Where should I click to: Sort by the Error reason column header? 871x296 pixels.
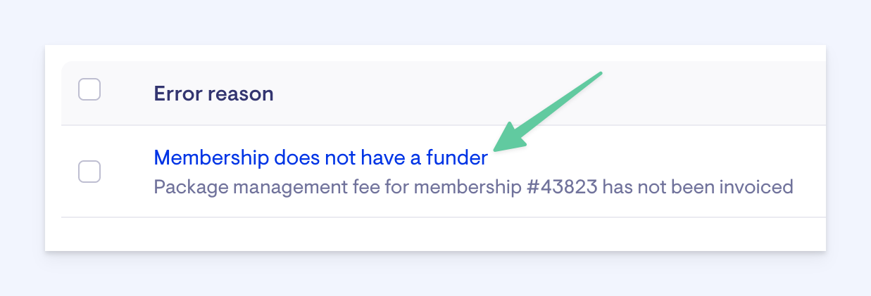click(213, 94)
